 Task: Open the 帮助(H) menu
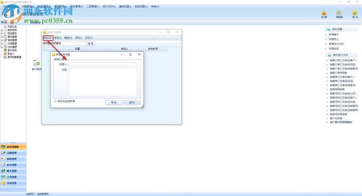pos(155,7)
